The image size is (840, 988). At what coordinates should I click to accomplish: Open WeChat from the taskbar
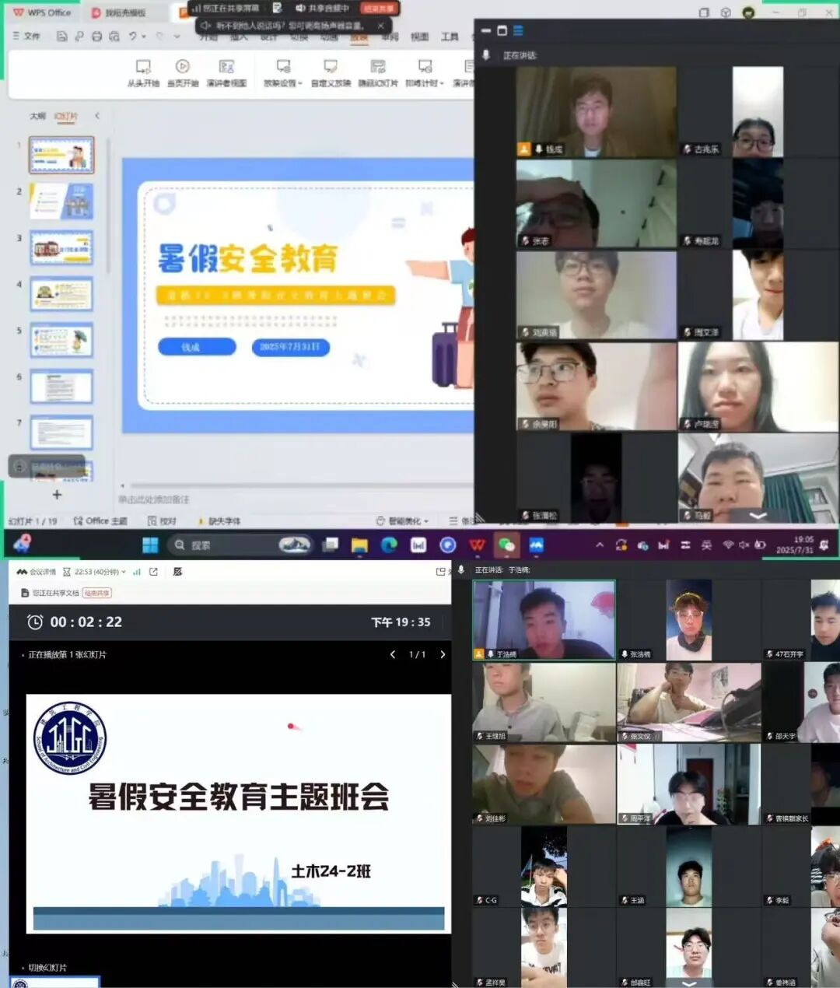506,545
